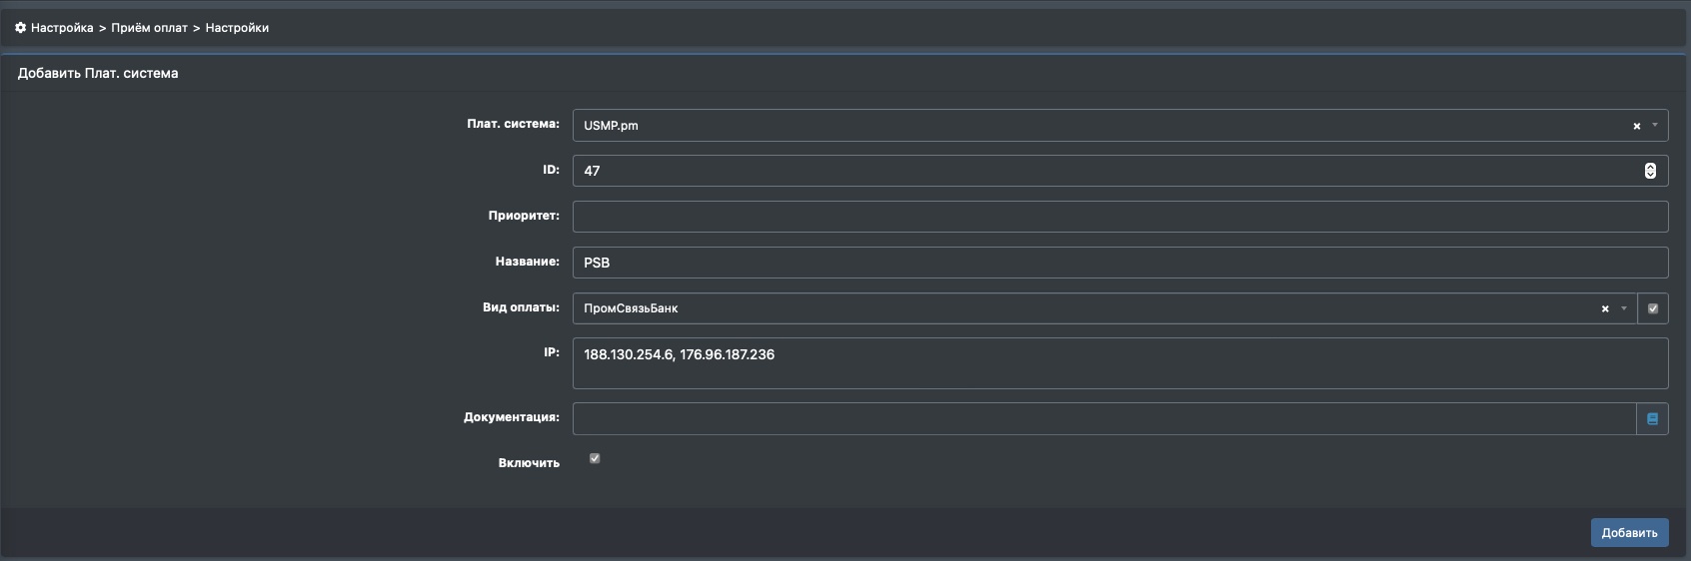Image resolution: width=1691 pixels, height=561 pixels.
Task: Click the ID field containing 47
Action: tap(1099, 171)
